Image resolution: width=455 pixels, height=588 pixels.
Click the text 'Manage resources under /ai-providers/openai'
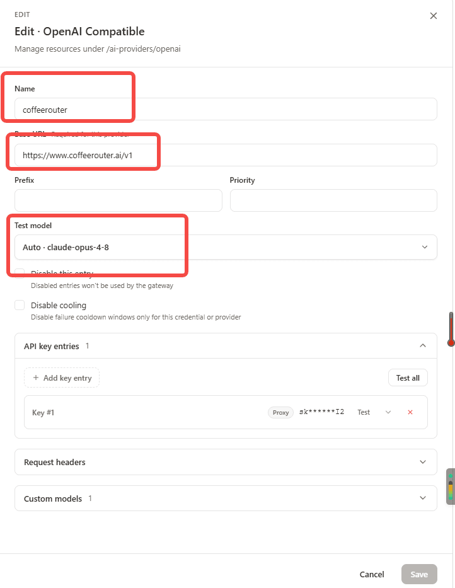[98, 49]
